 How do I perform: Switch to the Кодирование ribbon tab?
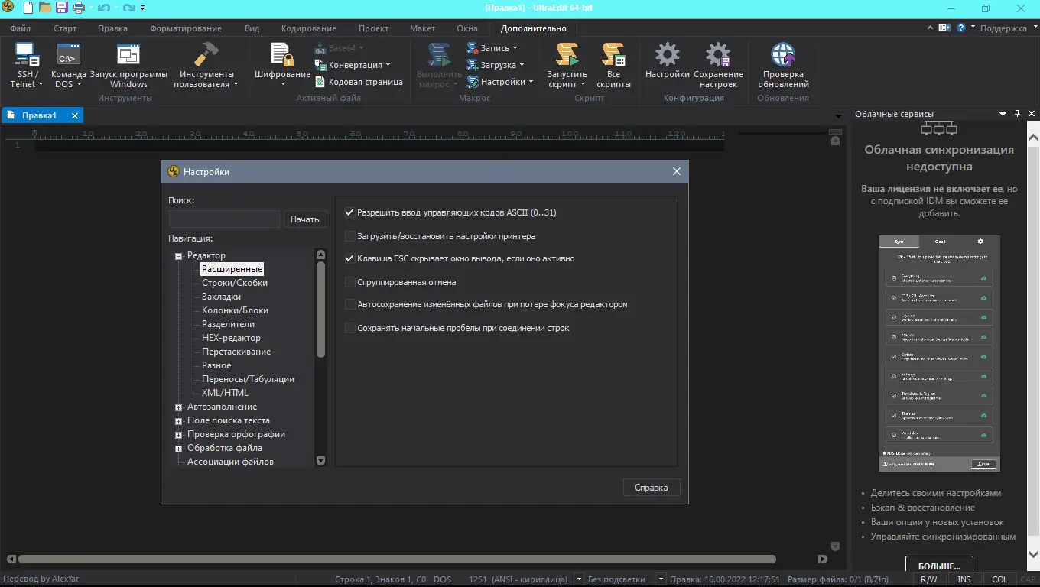point(309,28)
